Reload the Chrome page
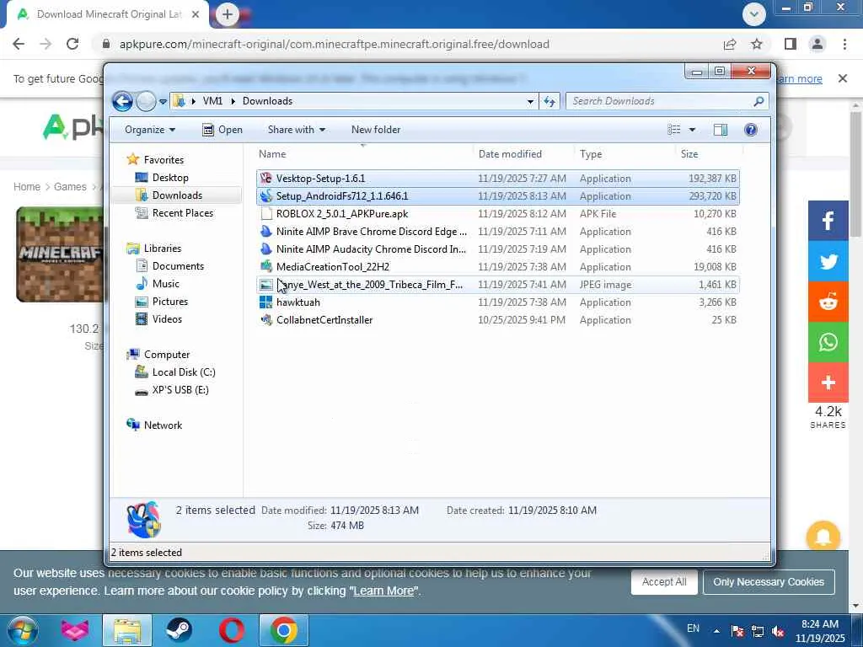Screen dimensions: 863x647 (72, 44)
